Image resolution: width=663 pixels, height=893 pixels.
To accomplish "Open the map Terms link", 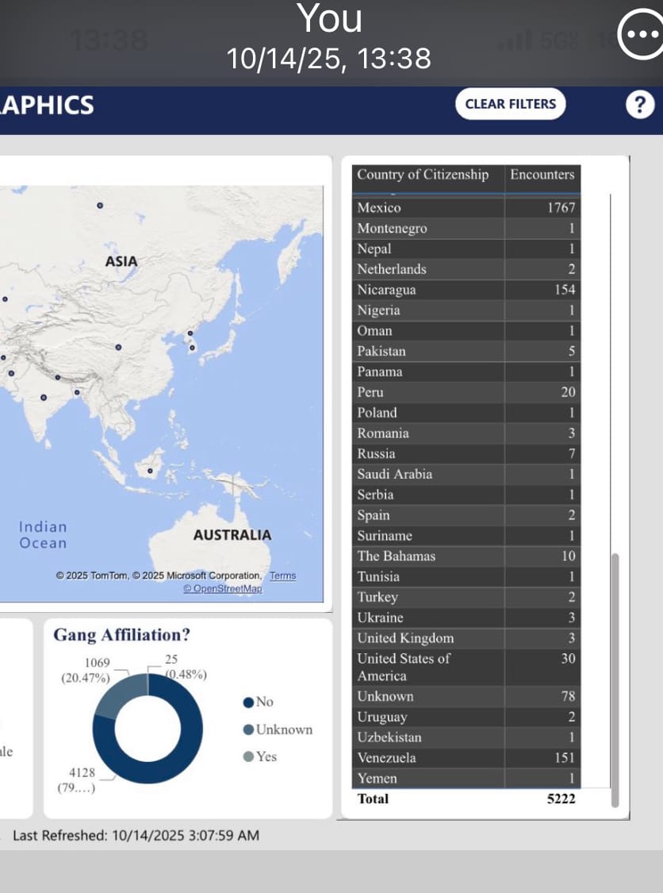I will (x=282, y=575).
